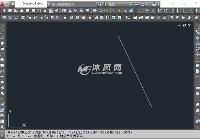Select the Polysolid tool
The height and width of the screenshot is (139, 200).
coord(4,11)
